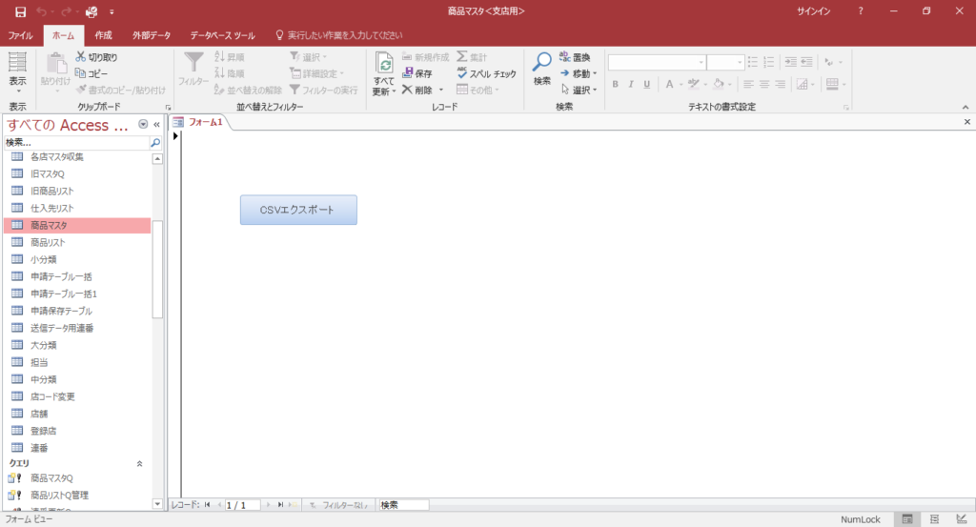The image size is (976, 527).
Task: Click the Copy (コピー) icon
Action: 80,73
